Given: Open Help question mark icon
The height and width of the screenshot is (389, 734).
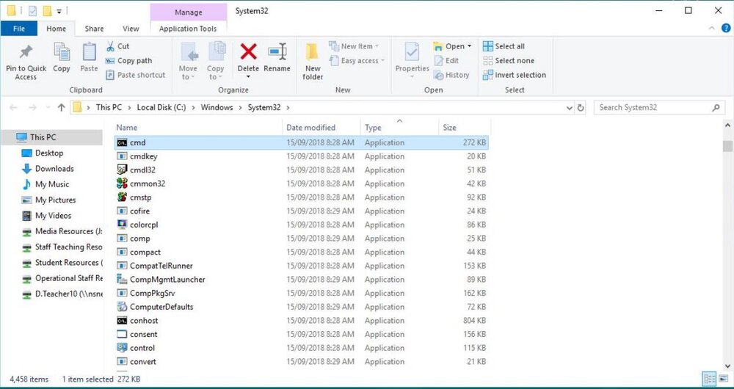Looking at the screenshot, I should click(x=726, y=28).
